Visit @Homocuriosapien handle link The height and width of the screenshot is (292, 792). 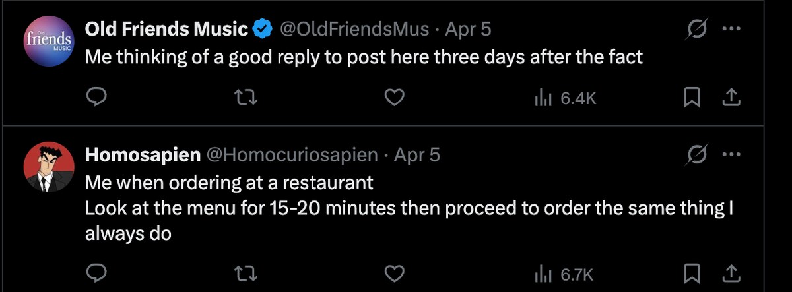pyautogui.click(x=292, y=155)
